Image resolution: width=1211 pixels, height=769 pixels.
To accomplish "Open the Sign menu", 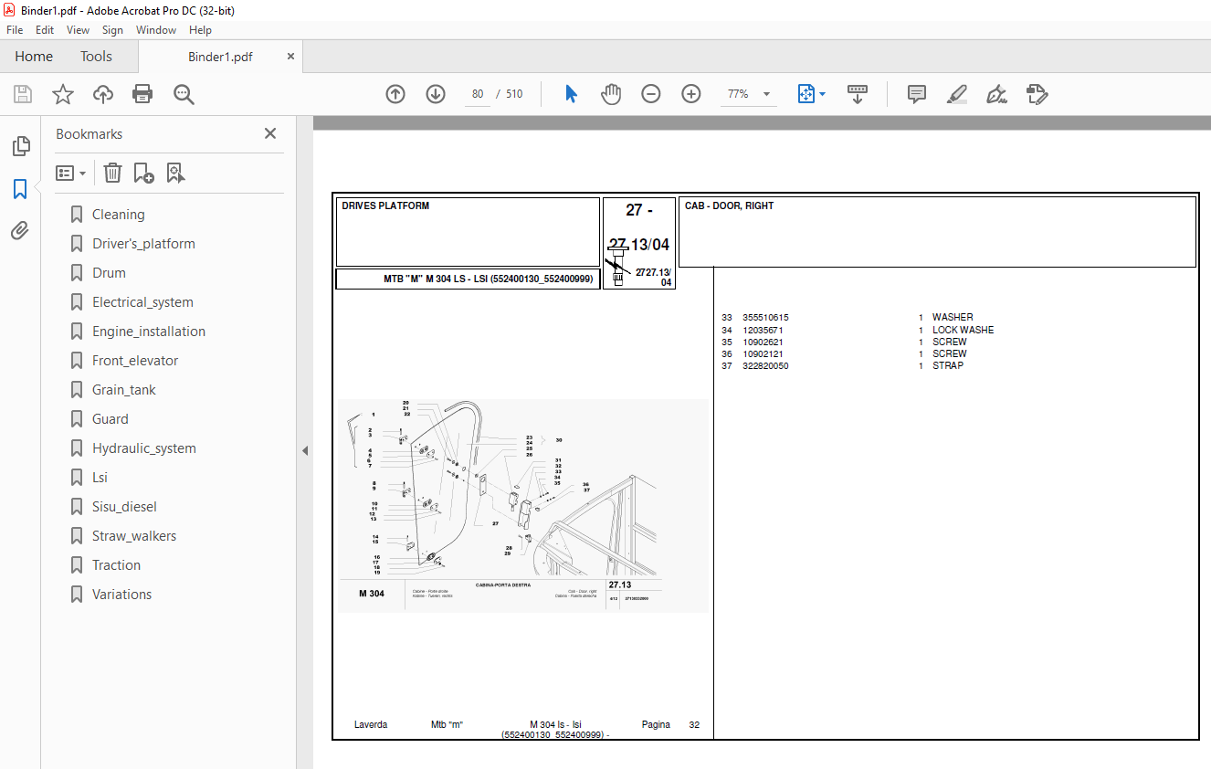I will click(112, 30).
